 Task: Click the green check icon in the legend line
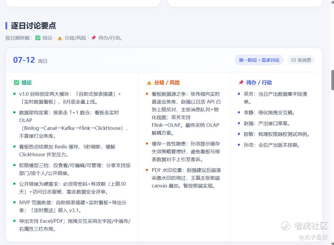pos(38,38)
